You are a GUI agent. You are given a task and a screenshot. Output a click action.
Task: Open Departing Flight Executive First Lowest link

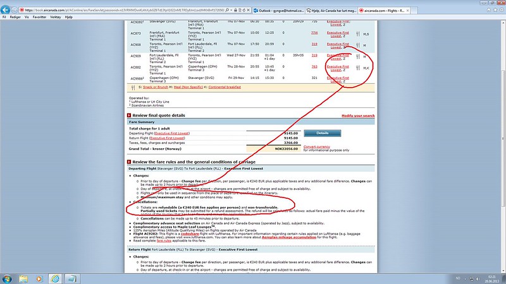pos(171,133)
